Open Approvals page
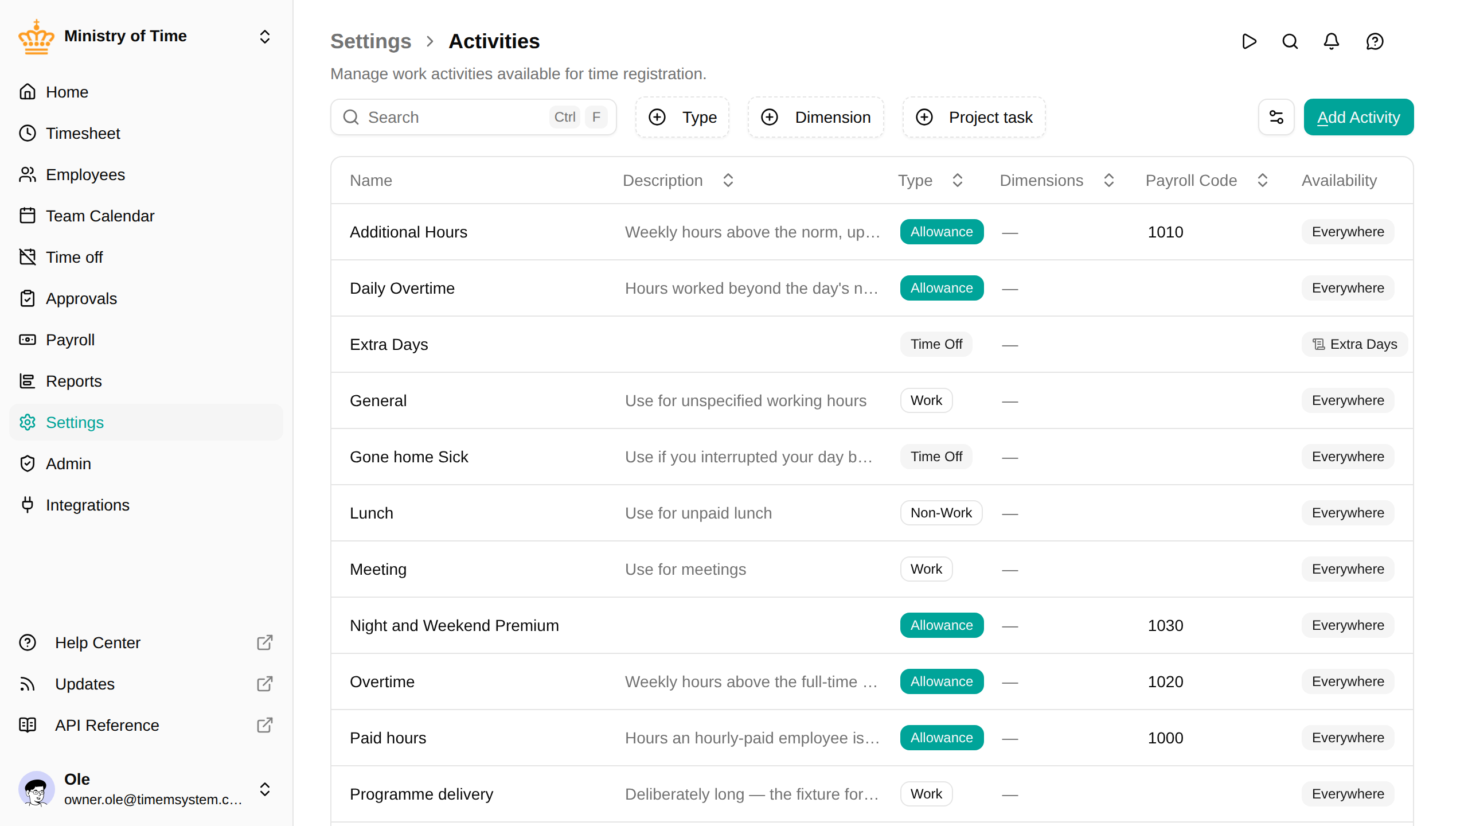The width and height of the screenshot is (1468, 826). pyautogui.click(x=146, y=298)
